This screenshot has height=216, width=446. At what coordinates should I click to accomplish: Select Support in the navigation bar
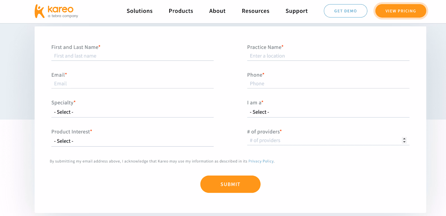click(x=297, y=11)
